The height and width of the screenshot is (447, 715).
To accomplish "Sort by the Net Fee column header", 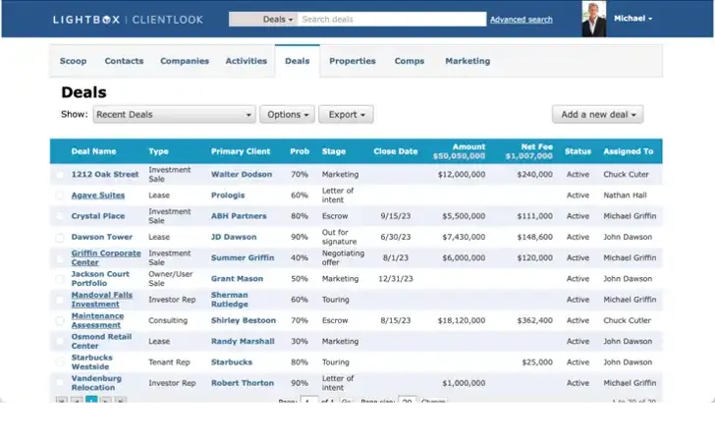I will tap(536, 147).
